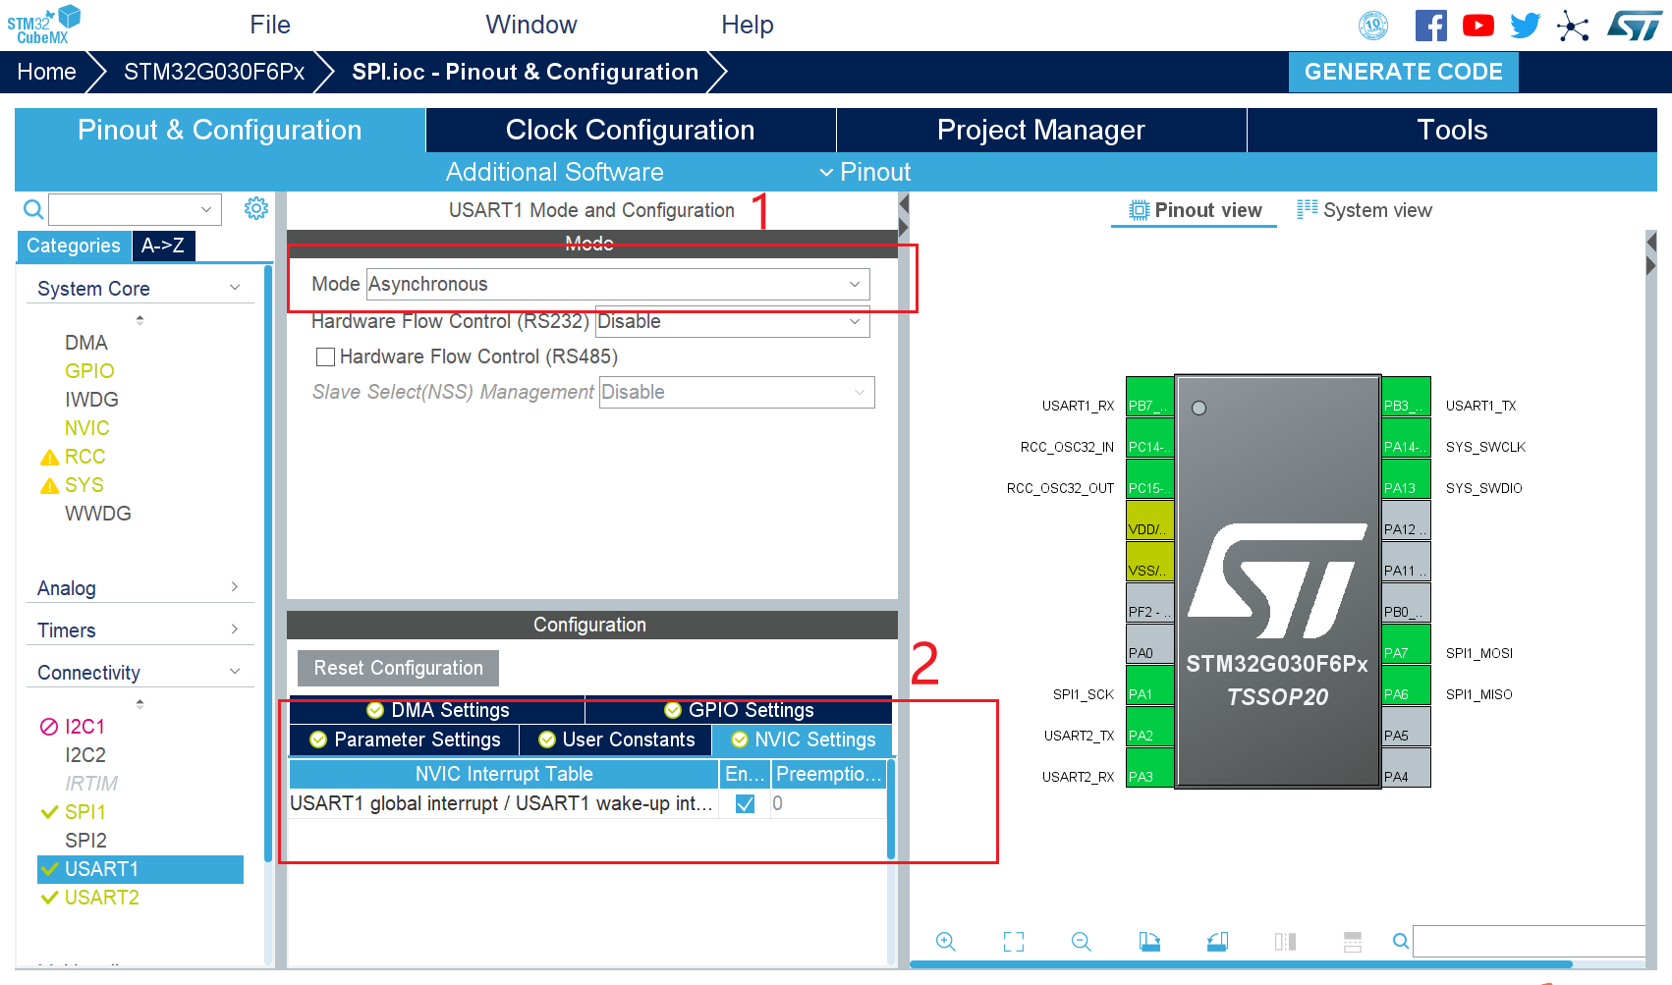Open the STM32 Community network icon
Image resolution: width=1672 pixels, height=985 pixels.
point(1574,26)
